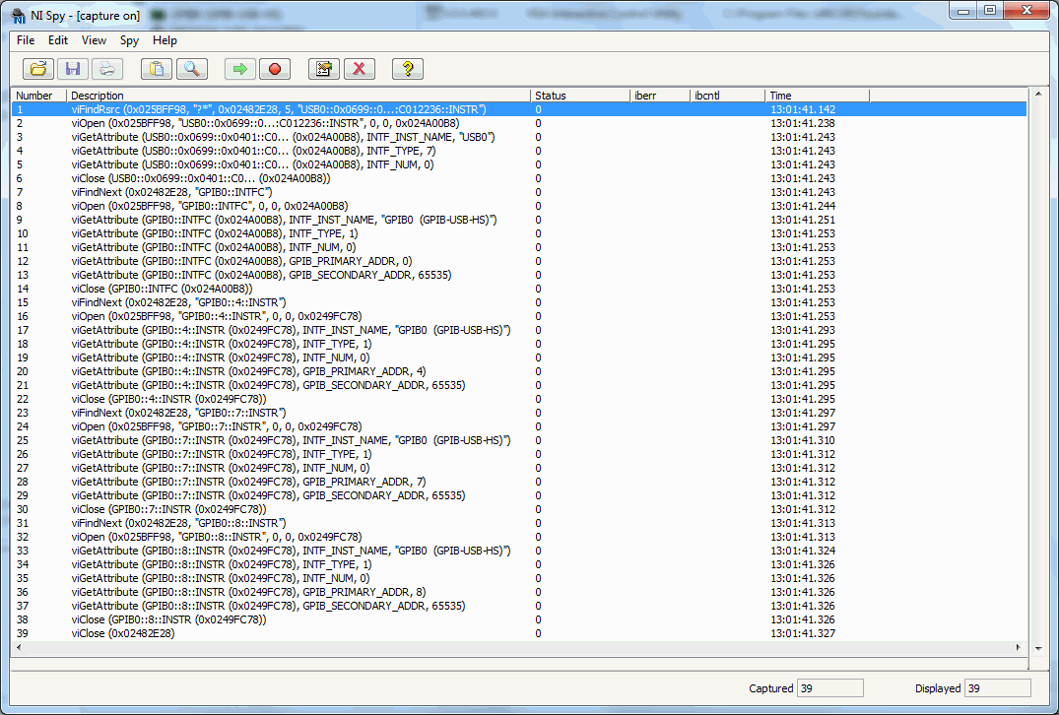Click the yellow question mark Help icon
Screen dimensions: 1059x715
408,69
